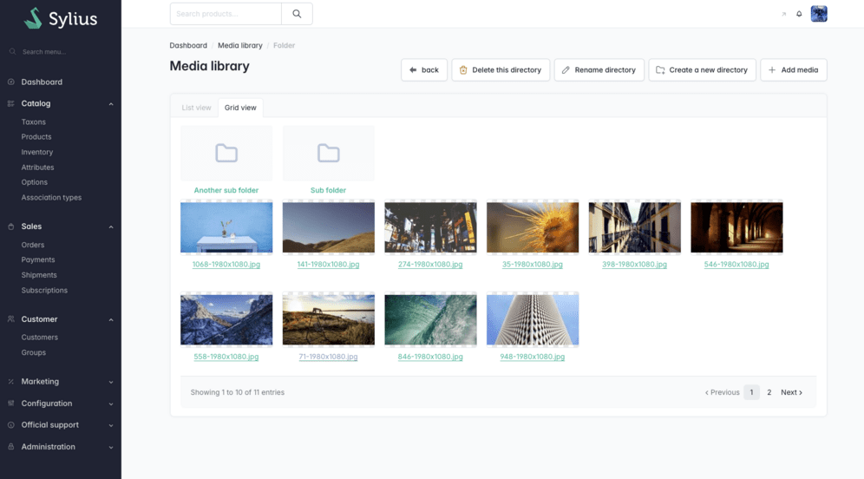This screenshot has height=479, width=864.
Task: Open 35-1980x1080.jpg file link
Action: pos(533,265)
